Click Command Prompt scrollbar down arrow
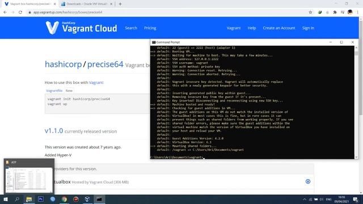This screenshot has width=363, height=204. (x=356, y=157)
